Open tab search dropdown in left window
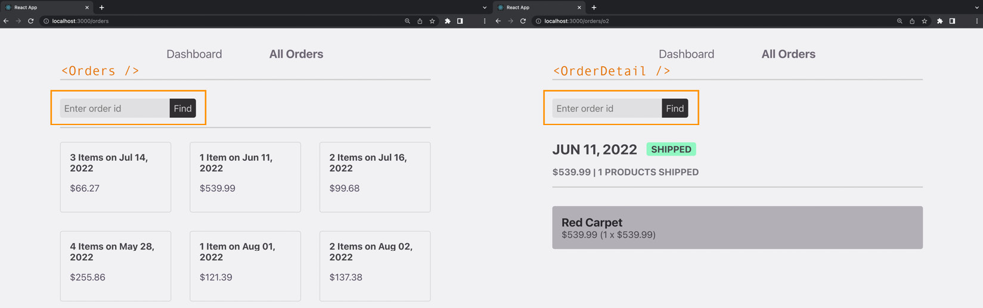 pos(485,7)
